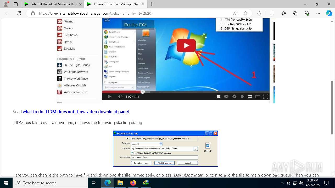This screenshot has height=188, width=335.
Task: Open the tab actions menu icon
Action: point(16,4)
